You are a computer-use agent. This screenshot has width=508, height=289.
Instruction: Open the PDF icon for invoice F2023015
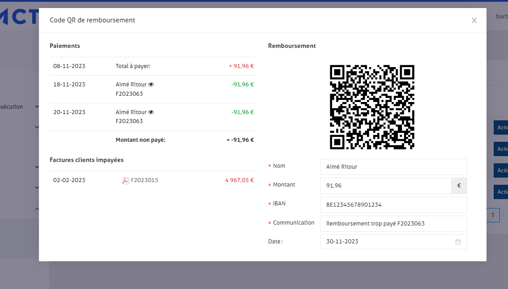tap(126, 180)
